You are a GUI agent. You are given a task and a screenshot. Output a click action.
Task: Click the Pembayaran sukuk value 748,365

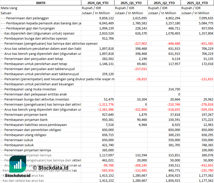pyautogui.click(x=207, y=145)
